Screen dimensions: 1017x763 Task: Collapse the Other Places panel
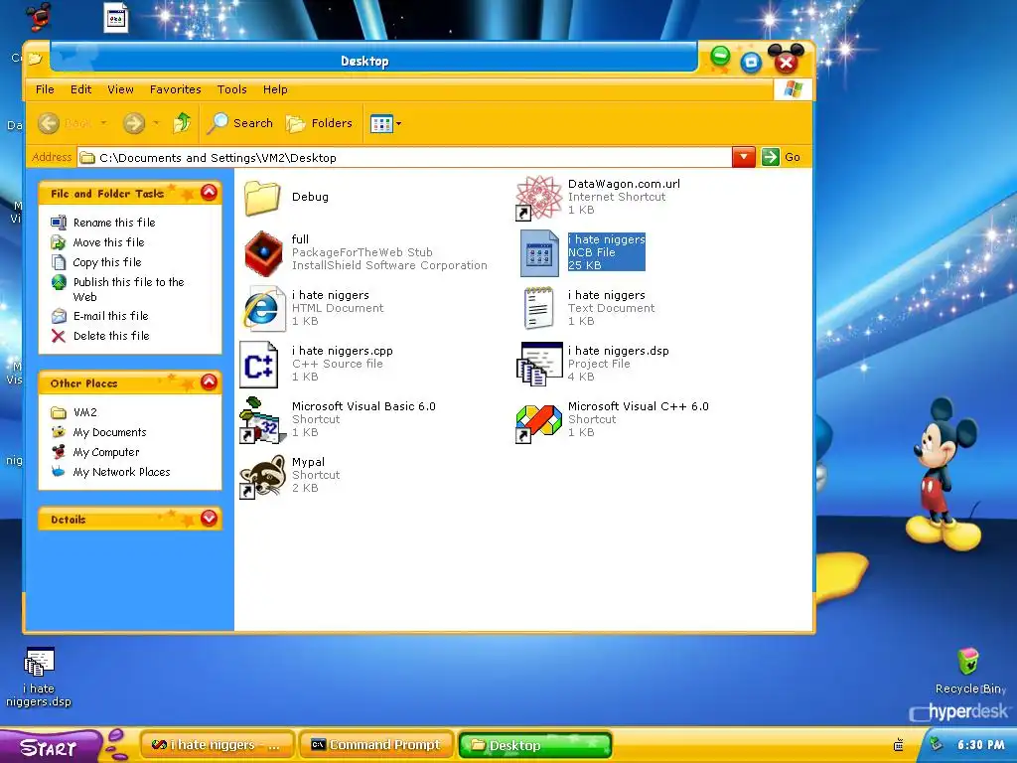(x=209, y=382)
